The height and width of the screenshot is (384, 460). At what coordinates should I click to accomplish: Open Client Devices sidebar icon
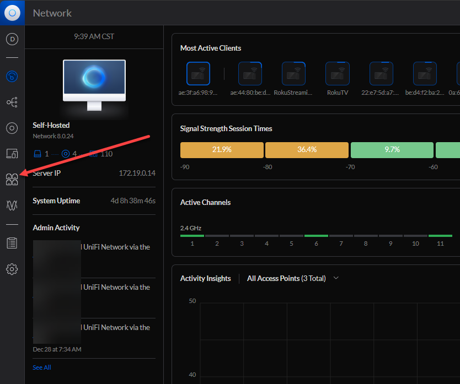point(12,154)
